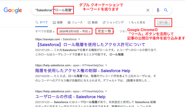The image size is (185, 107).
Task: Open ロール階層を使用したアクセス許可について result
Action: [90, 45]
